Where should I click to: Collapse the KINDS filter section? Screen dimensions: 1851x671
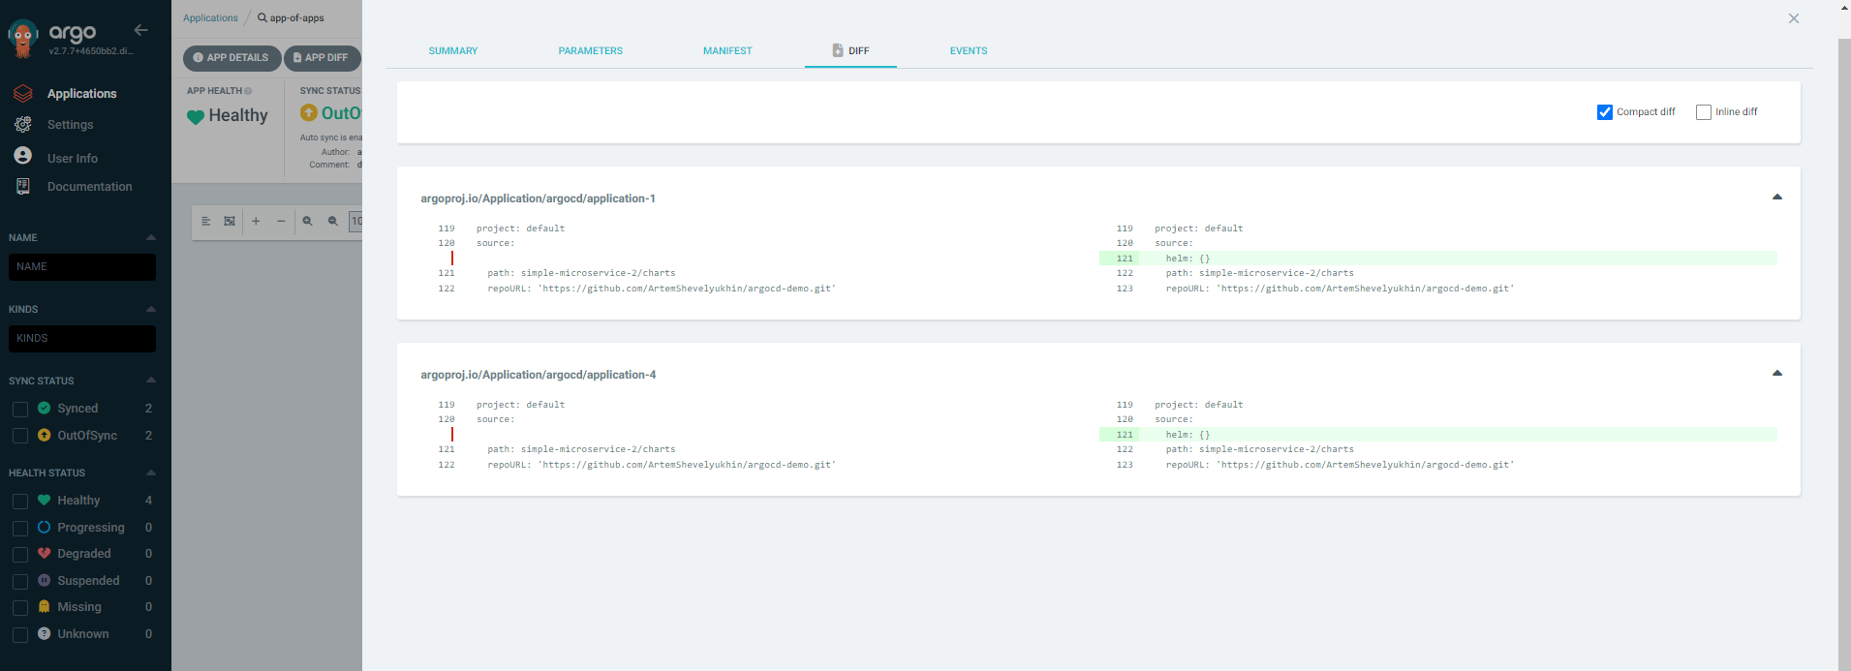pyautogui.click(x=151, y=309)
